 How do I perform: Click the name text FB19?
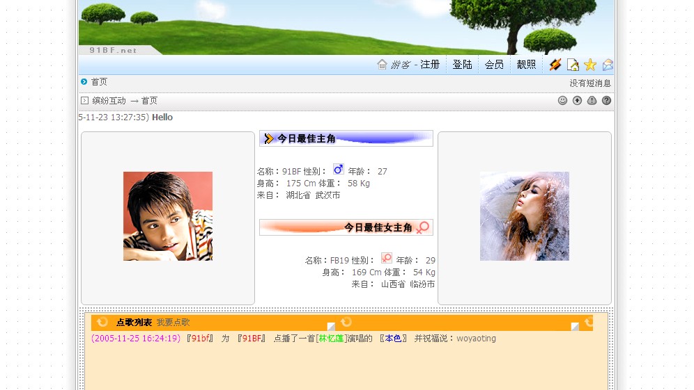(x=339, y=261)
